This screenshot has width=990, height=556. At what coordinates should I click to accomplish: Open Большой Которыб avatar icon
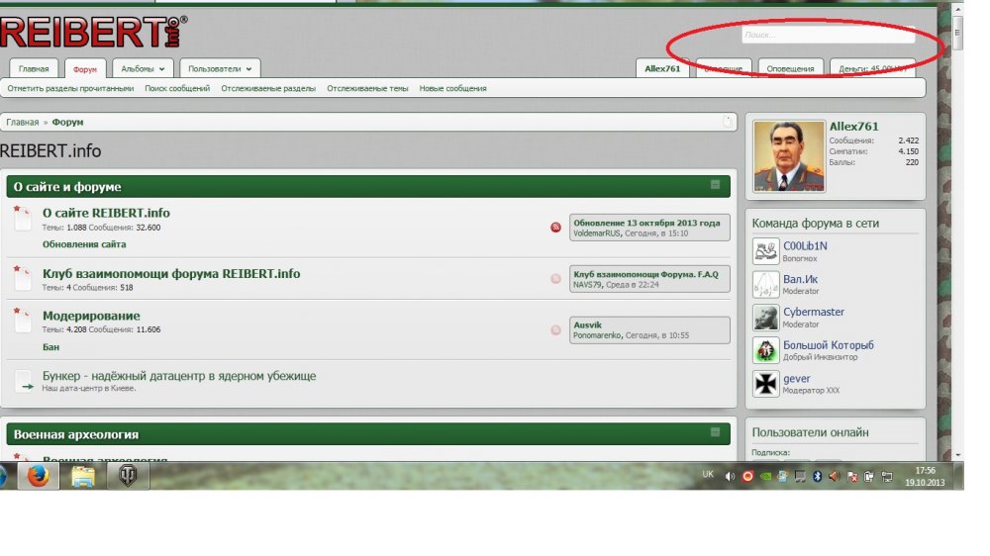point(766,350)
